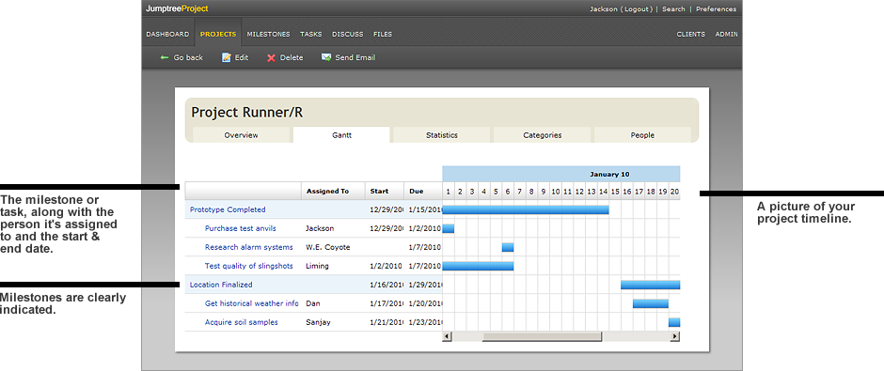Click the Test quality of slingshots Gantt bar
This screenshot has width=884, height=371.
[x=478, y=266]
